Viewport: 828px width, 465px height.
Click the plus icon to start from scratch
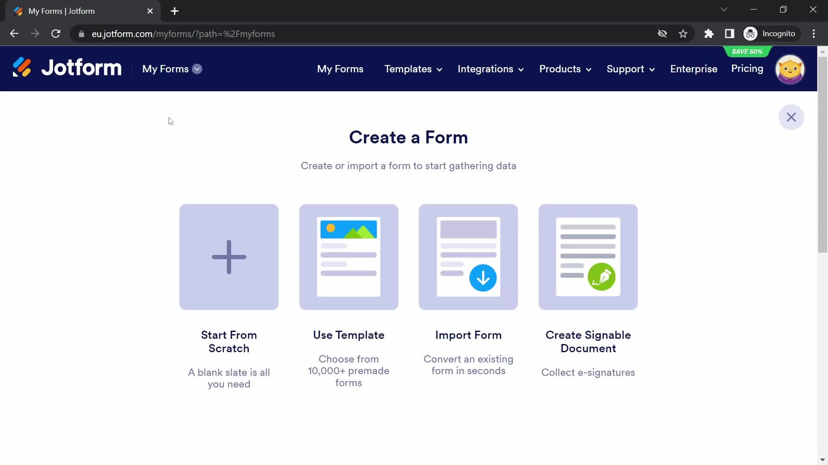[x=229, y=257]
